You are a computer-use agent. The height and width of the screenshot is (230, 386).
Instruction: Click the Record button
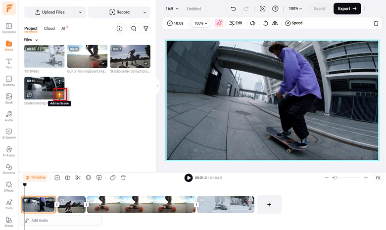pos(119,12)
